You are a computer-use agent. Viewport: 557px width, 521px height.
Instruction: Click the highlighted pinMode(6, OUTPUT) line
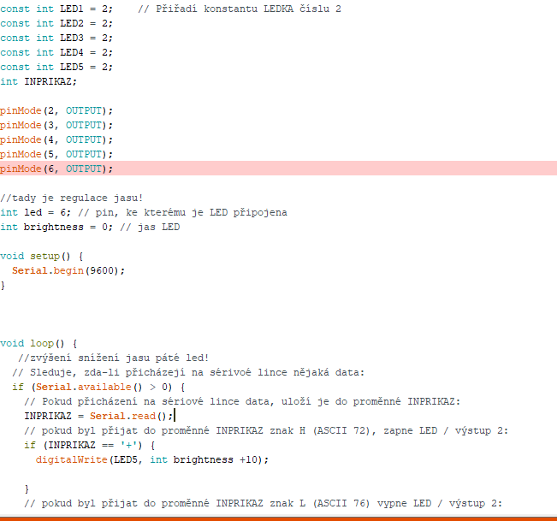56,169
